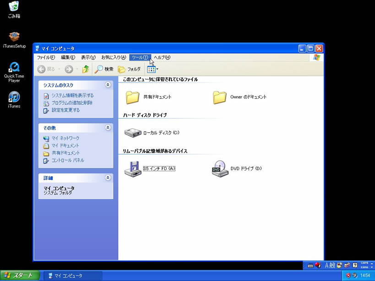Open the Back button history dropdown arrow

click(x=59, y=69)
